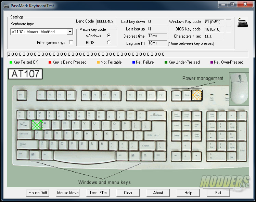Click the purple Key Over-Pressed swatch
The width and height of the screenshot is (256, 202).
click(x=212, y=62)
